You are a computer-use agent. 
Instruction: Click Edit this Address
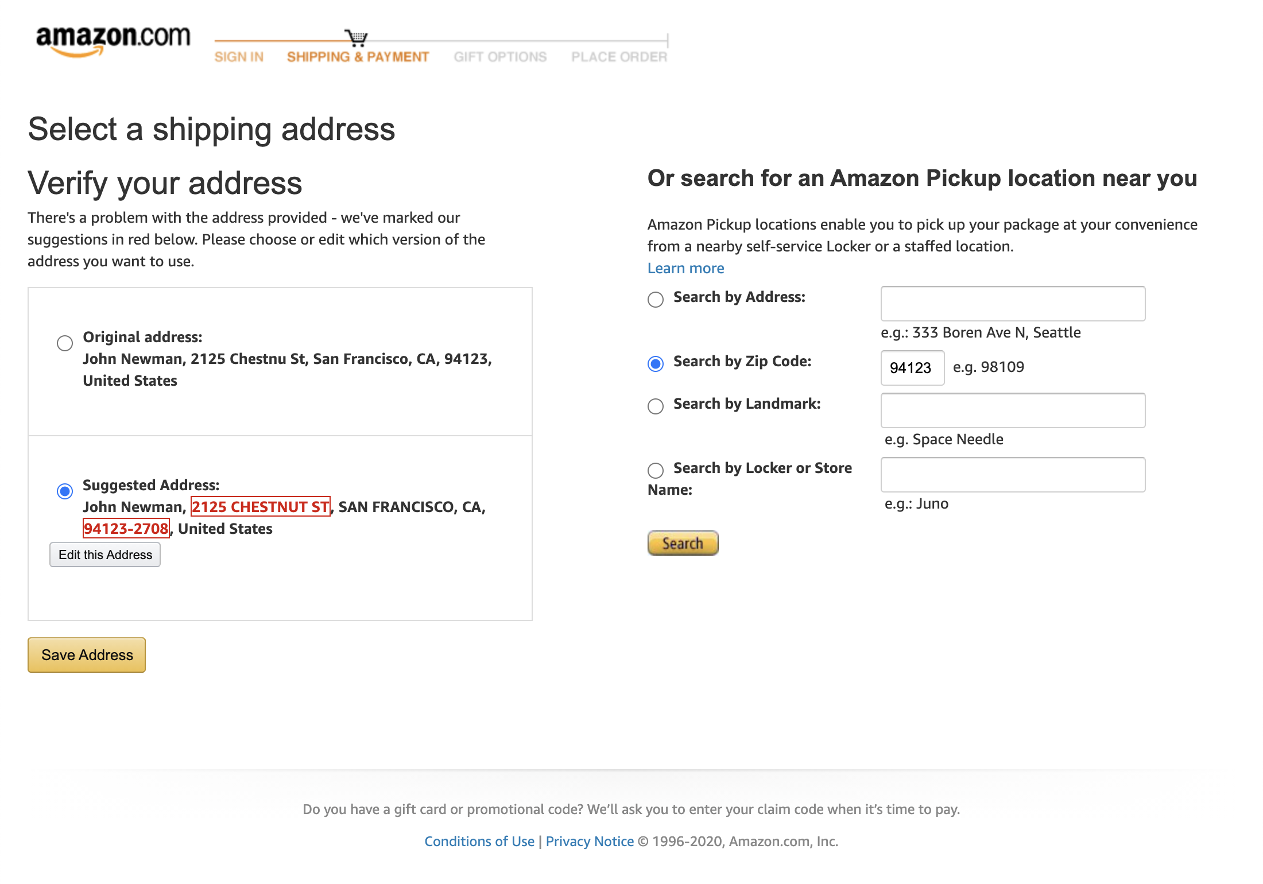click(104, 555)
